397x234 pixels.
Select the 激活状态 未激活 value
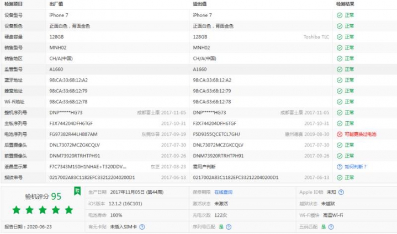pos(221,204)
